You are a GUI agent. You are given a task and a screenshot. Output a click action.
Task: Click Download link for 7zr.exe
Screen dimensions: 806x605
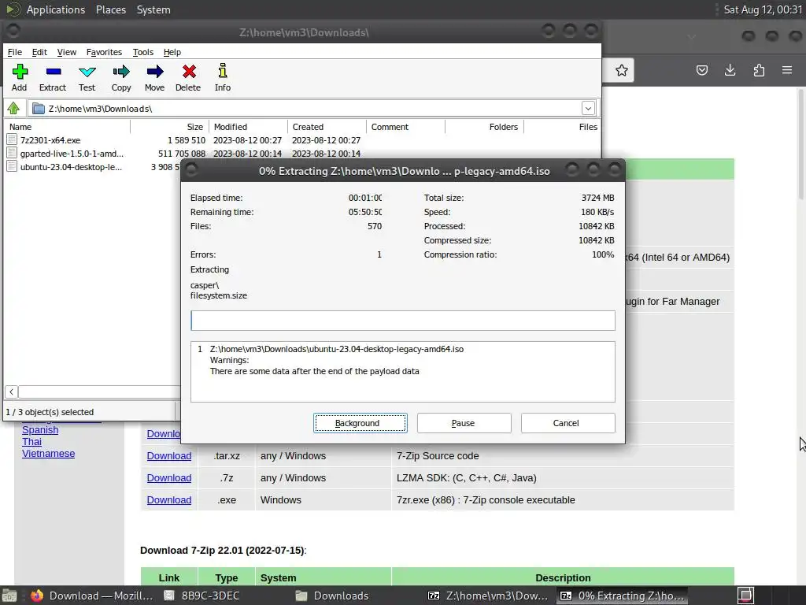[x=169, y=500]
